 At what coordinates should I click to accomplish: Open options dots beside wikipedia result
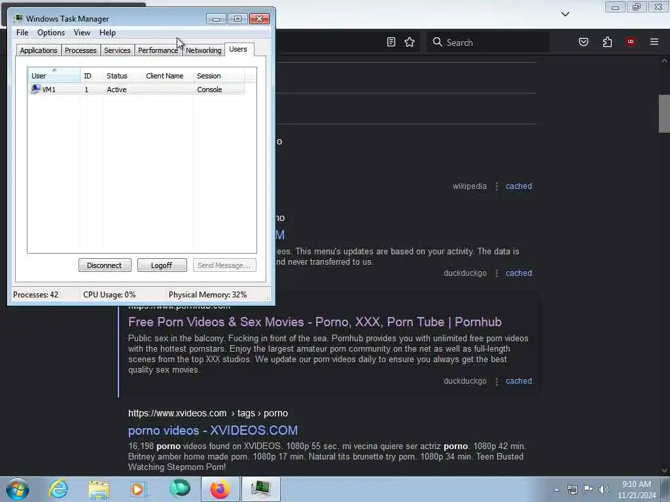(x=497, y=186)
